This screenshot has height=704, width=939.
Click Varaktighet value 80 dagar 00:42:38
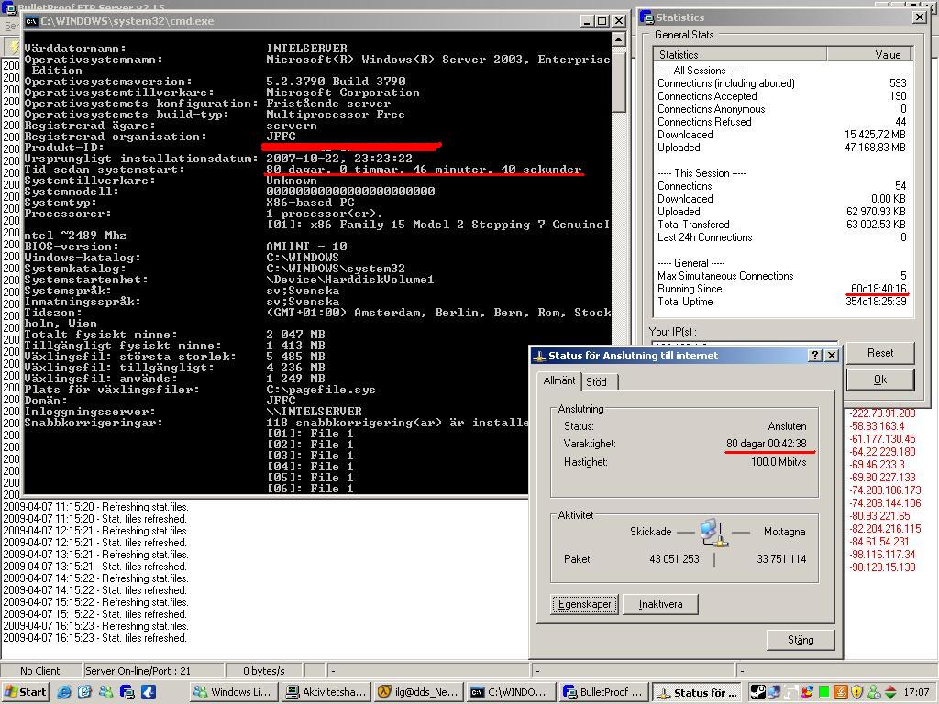tap(767, 444)
